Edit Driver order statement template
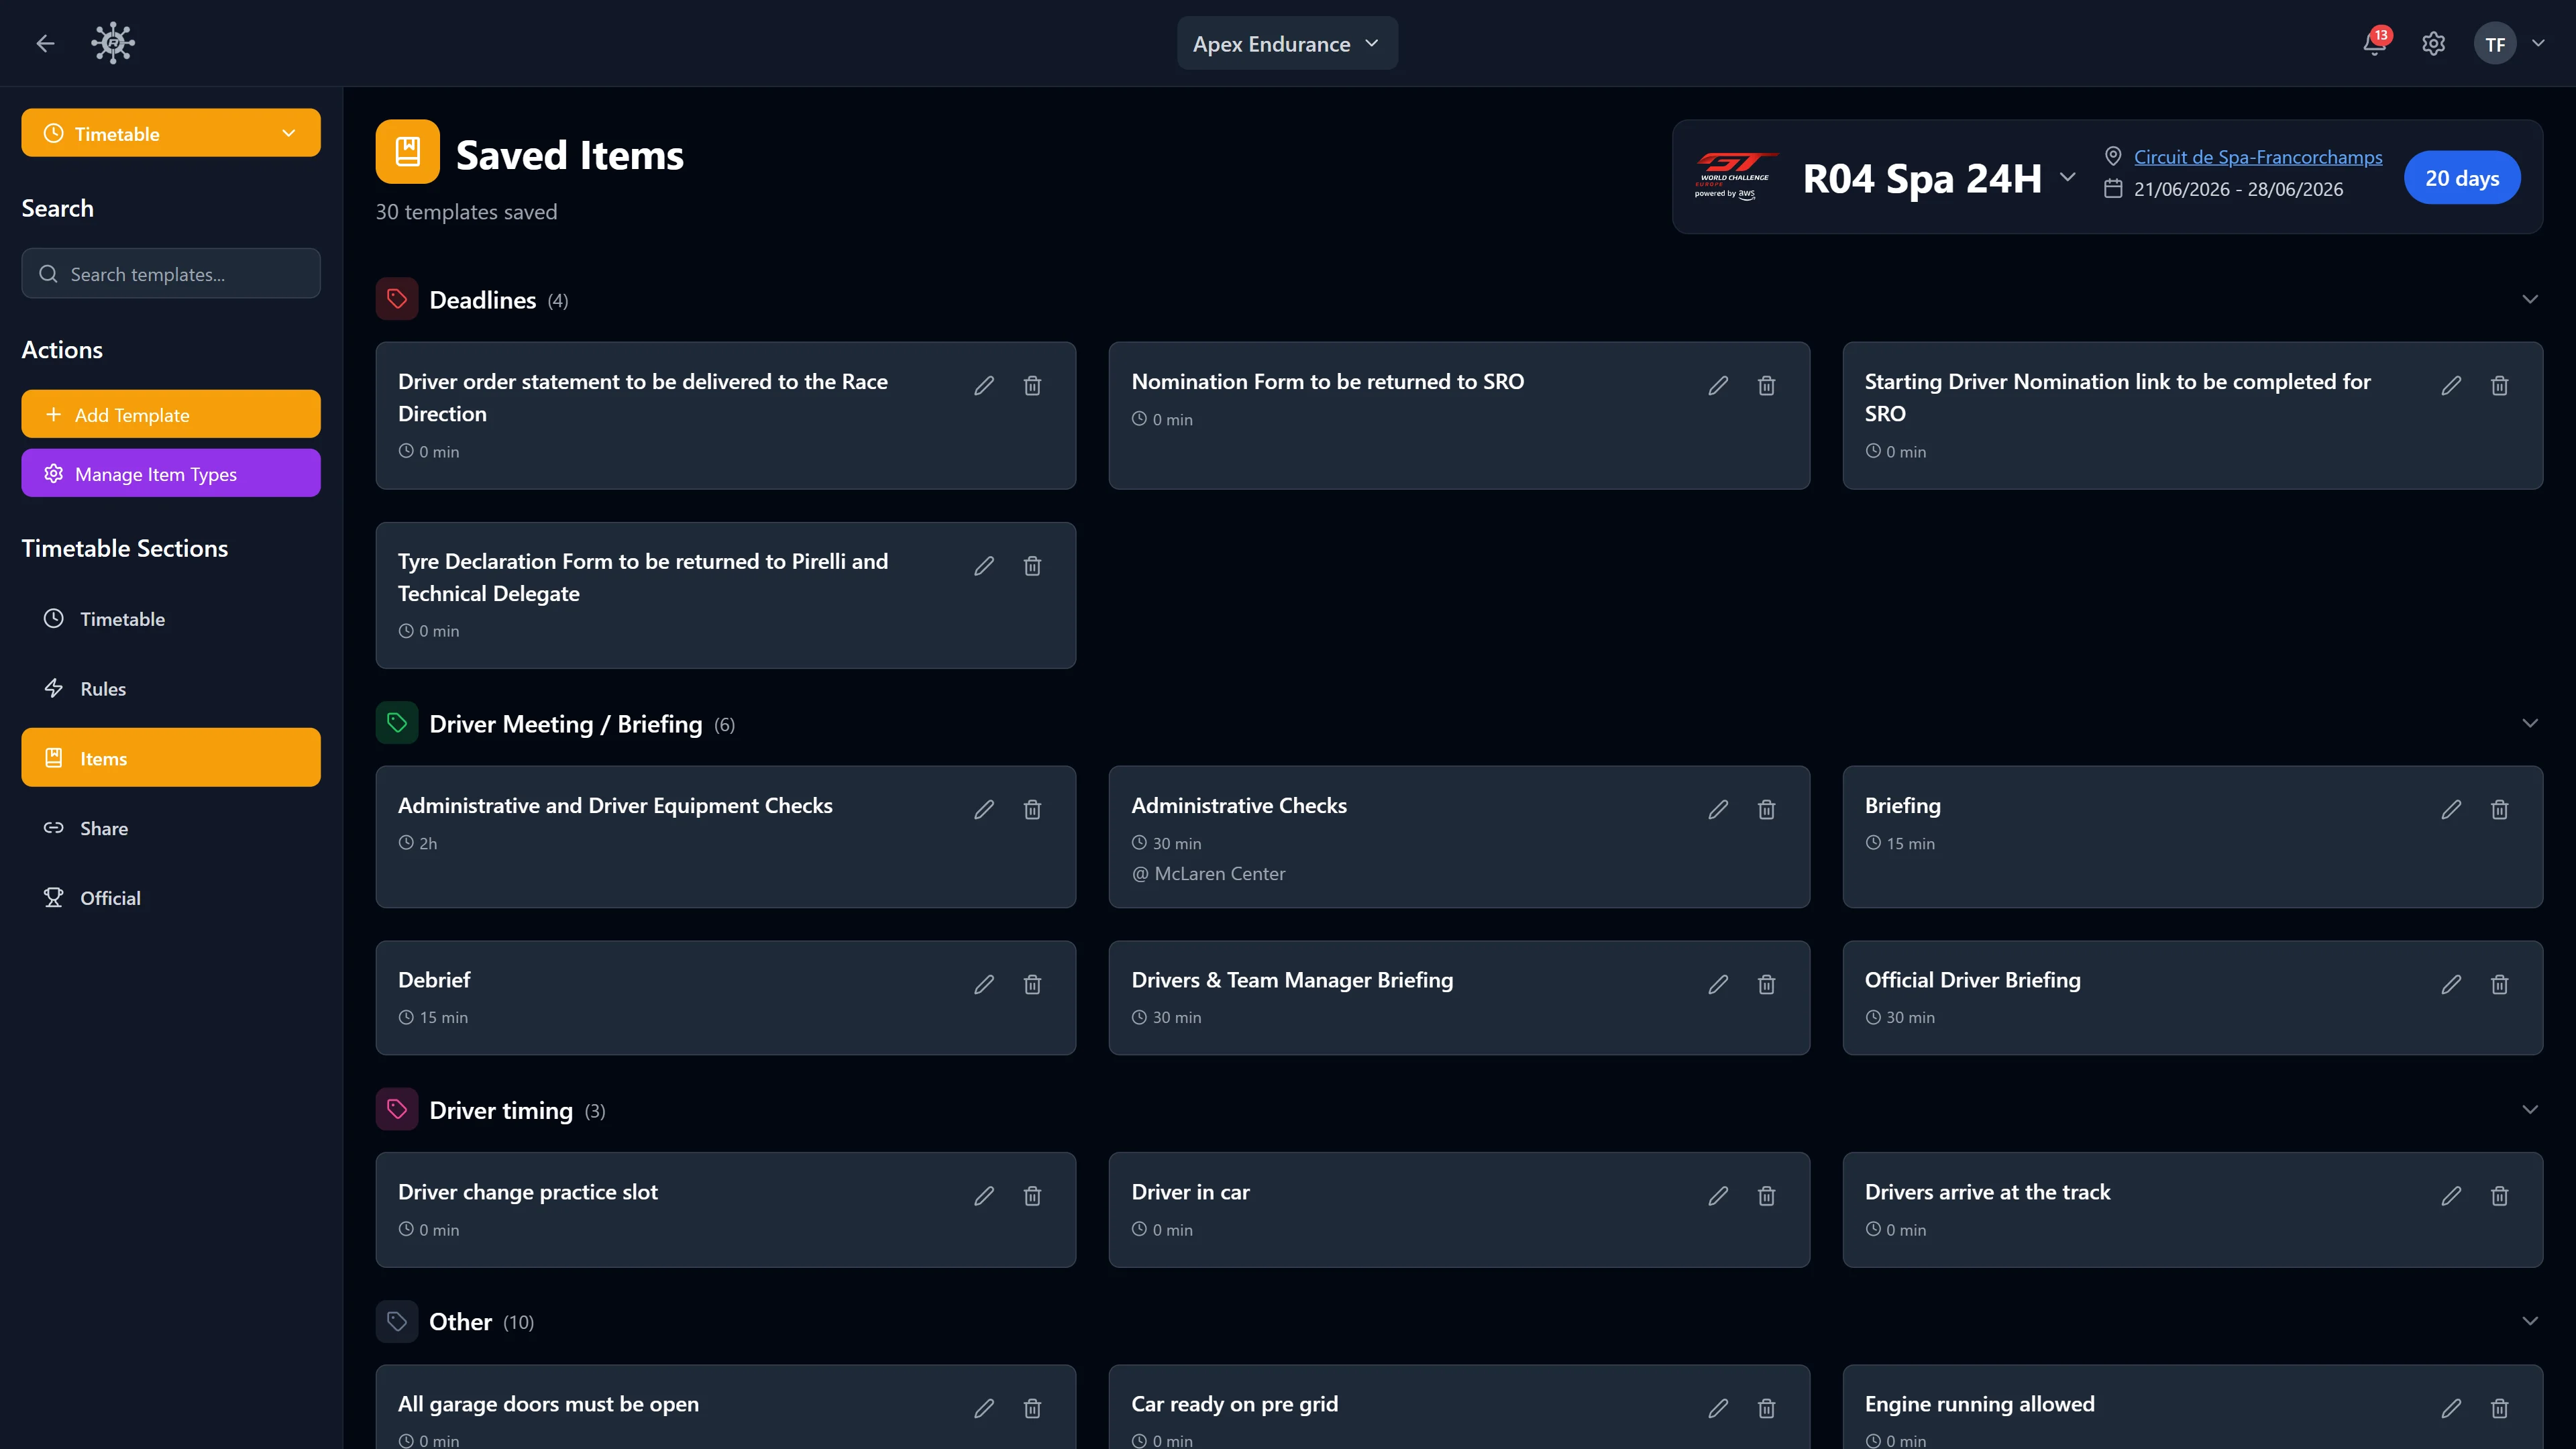Image resolution: width=2576 pixels, height=1449 pixels. tap(984, 385)
